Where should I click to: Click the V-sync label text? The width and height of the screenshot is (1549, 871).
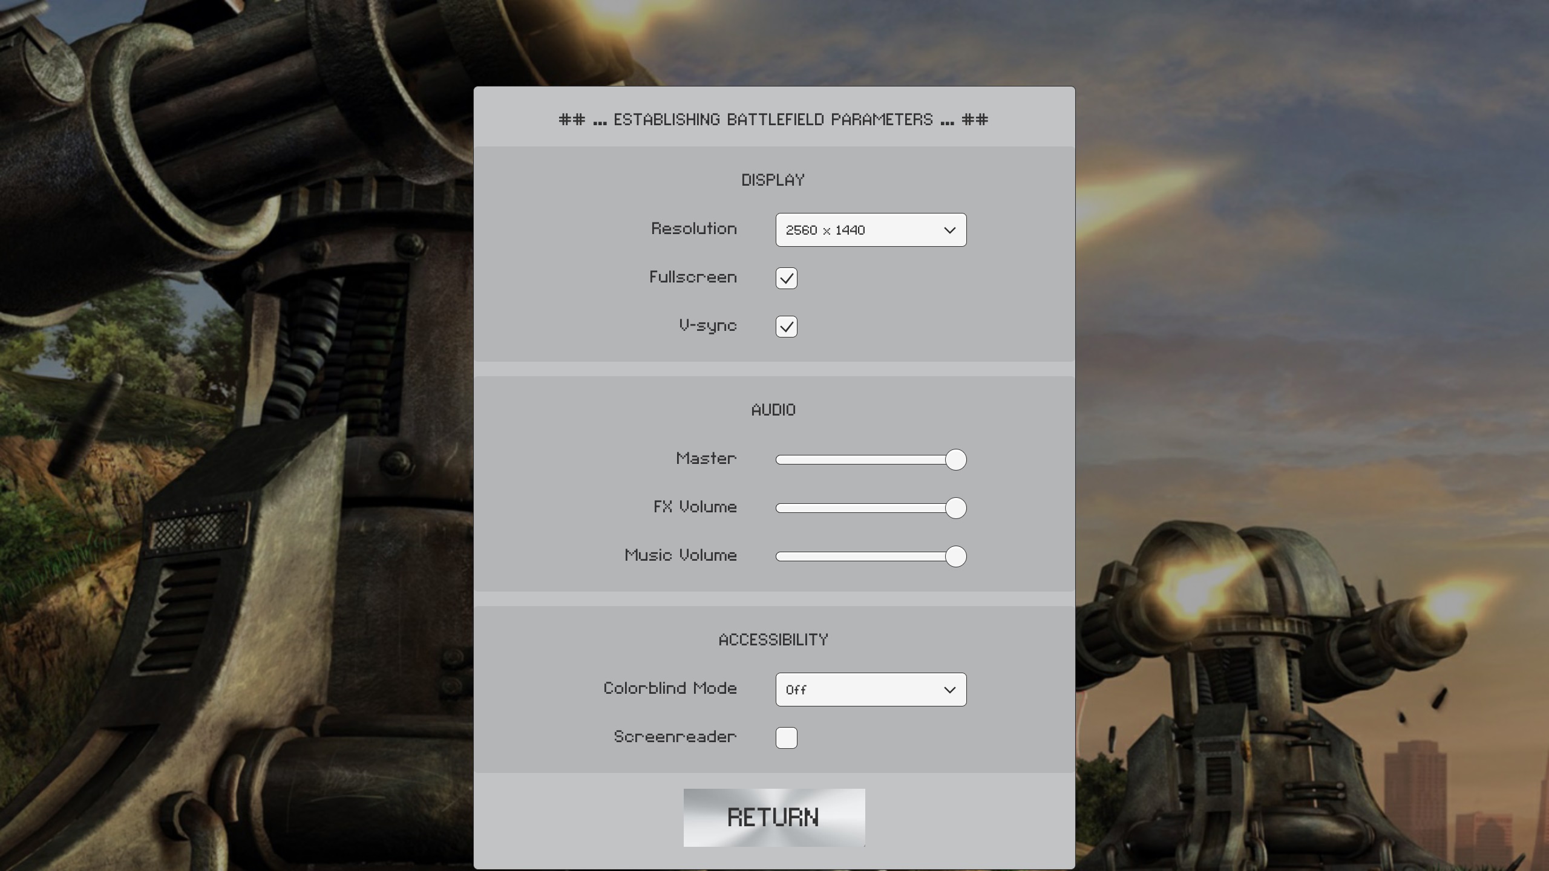[x=707, y=325]
